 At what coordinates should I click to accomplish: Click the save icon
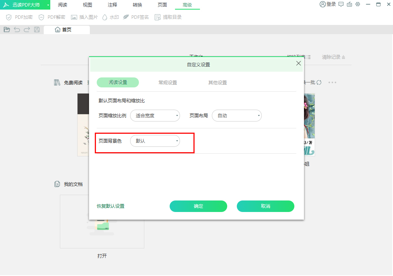(36, 29)
